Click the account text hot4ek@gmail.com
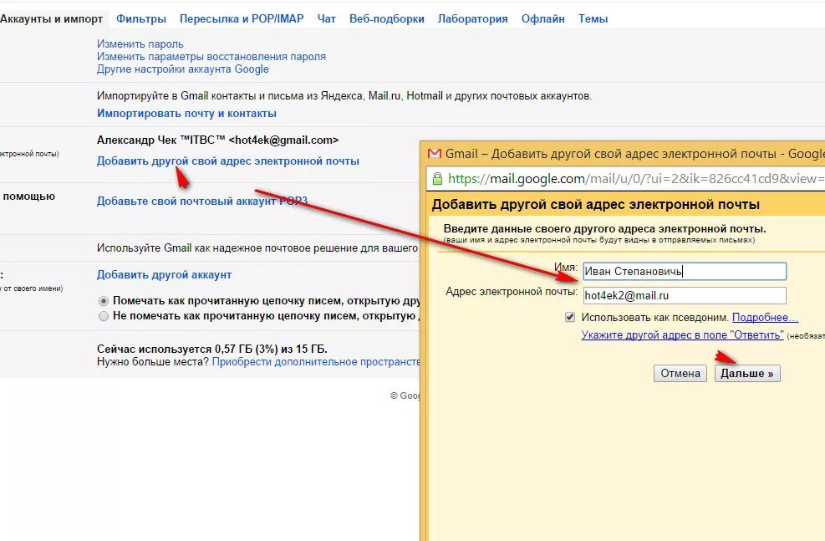The height and width of the screenshot is (541, 825). 283,140
